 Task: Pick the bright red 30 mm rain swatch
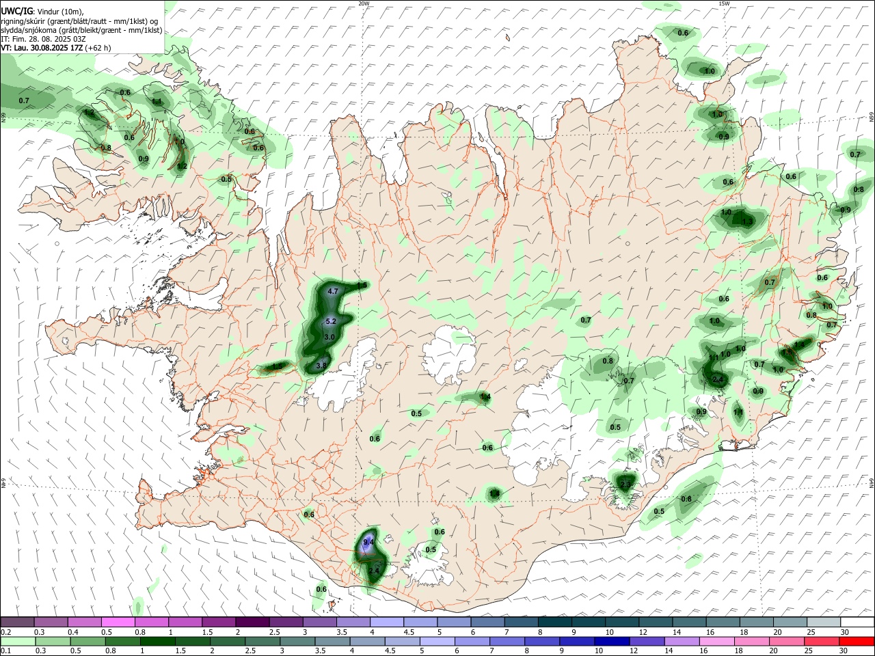[857, 641]
